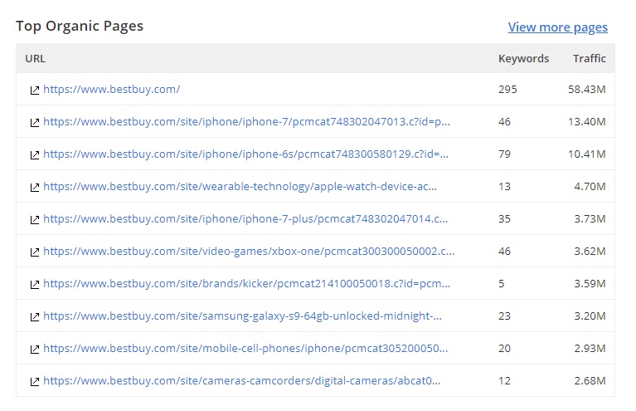Click the URL column header

click(x=35, y=58)
